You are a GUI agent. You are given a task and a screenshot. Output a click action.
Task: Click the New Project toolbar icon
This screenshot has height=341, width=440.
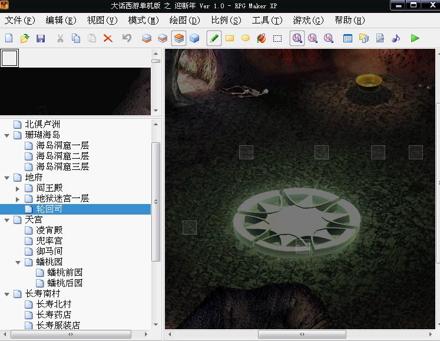pyautogui.click(x=9, y=38)
